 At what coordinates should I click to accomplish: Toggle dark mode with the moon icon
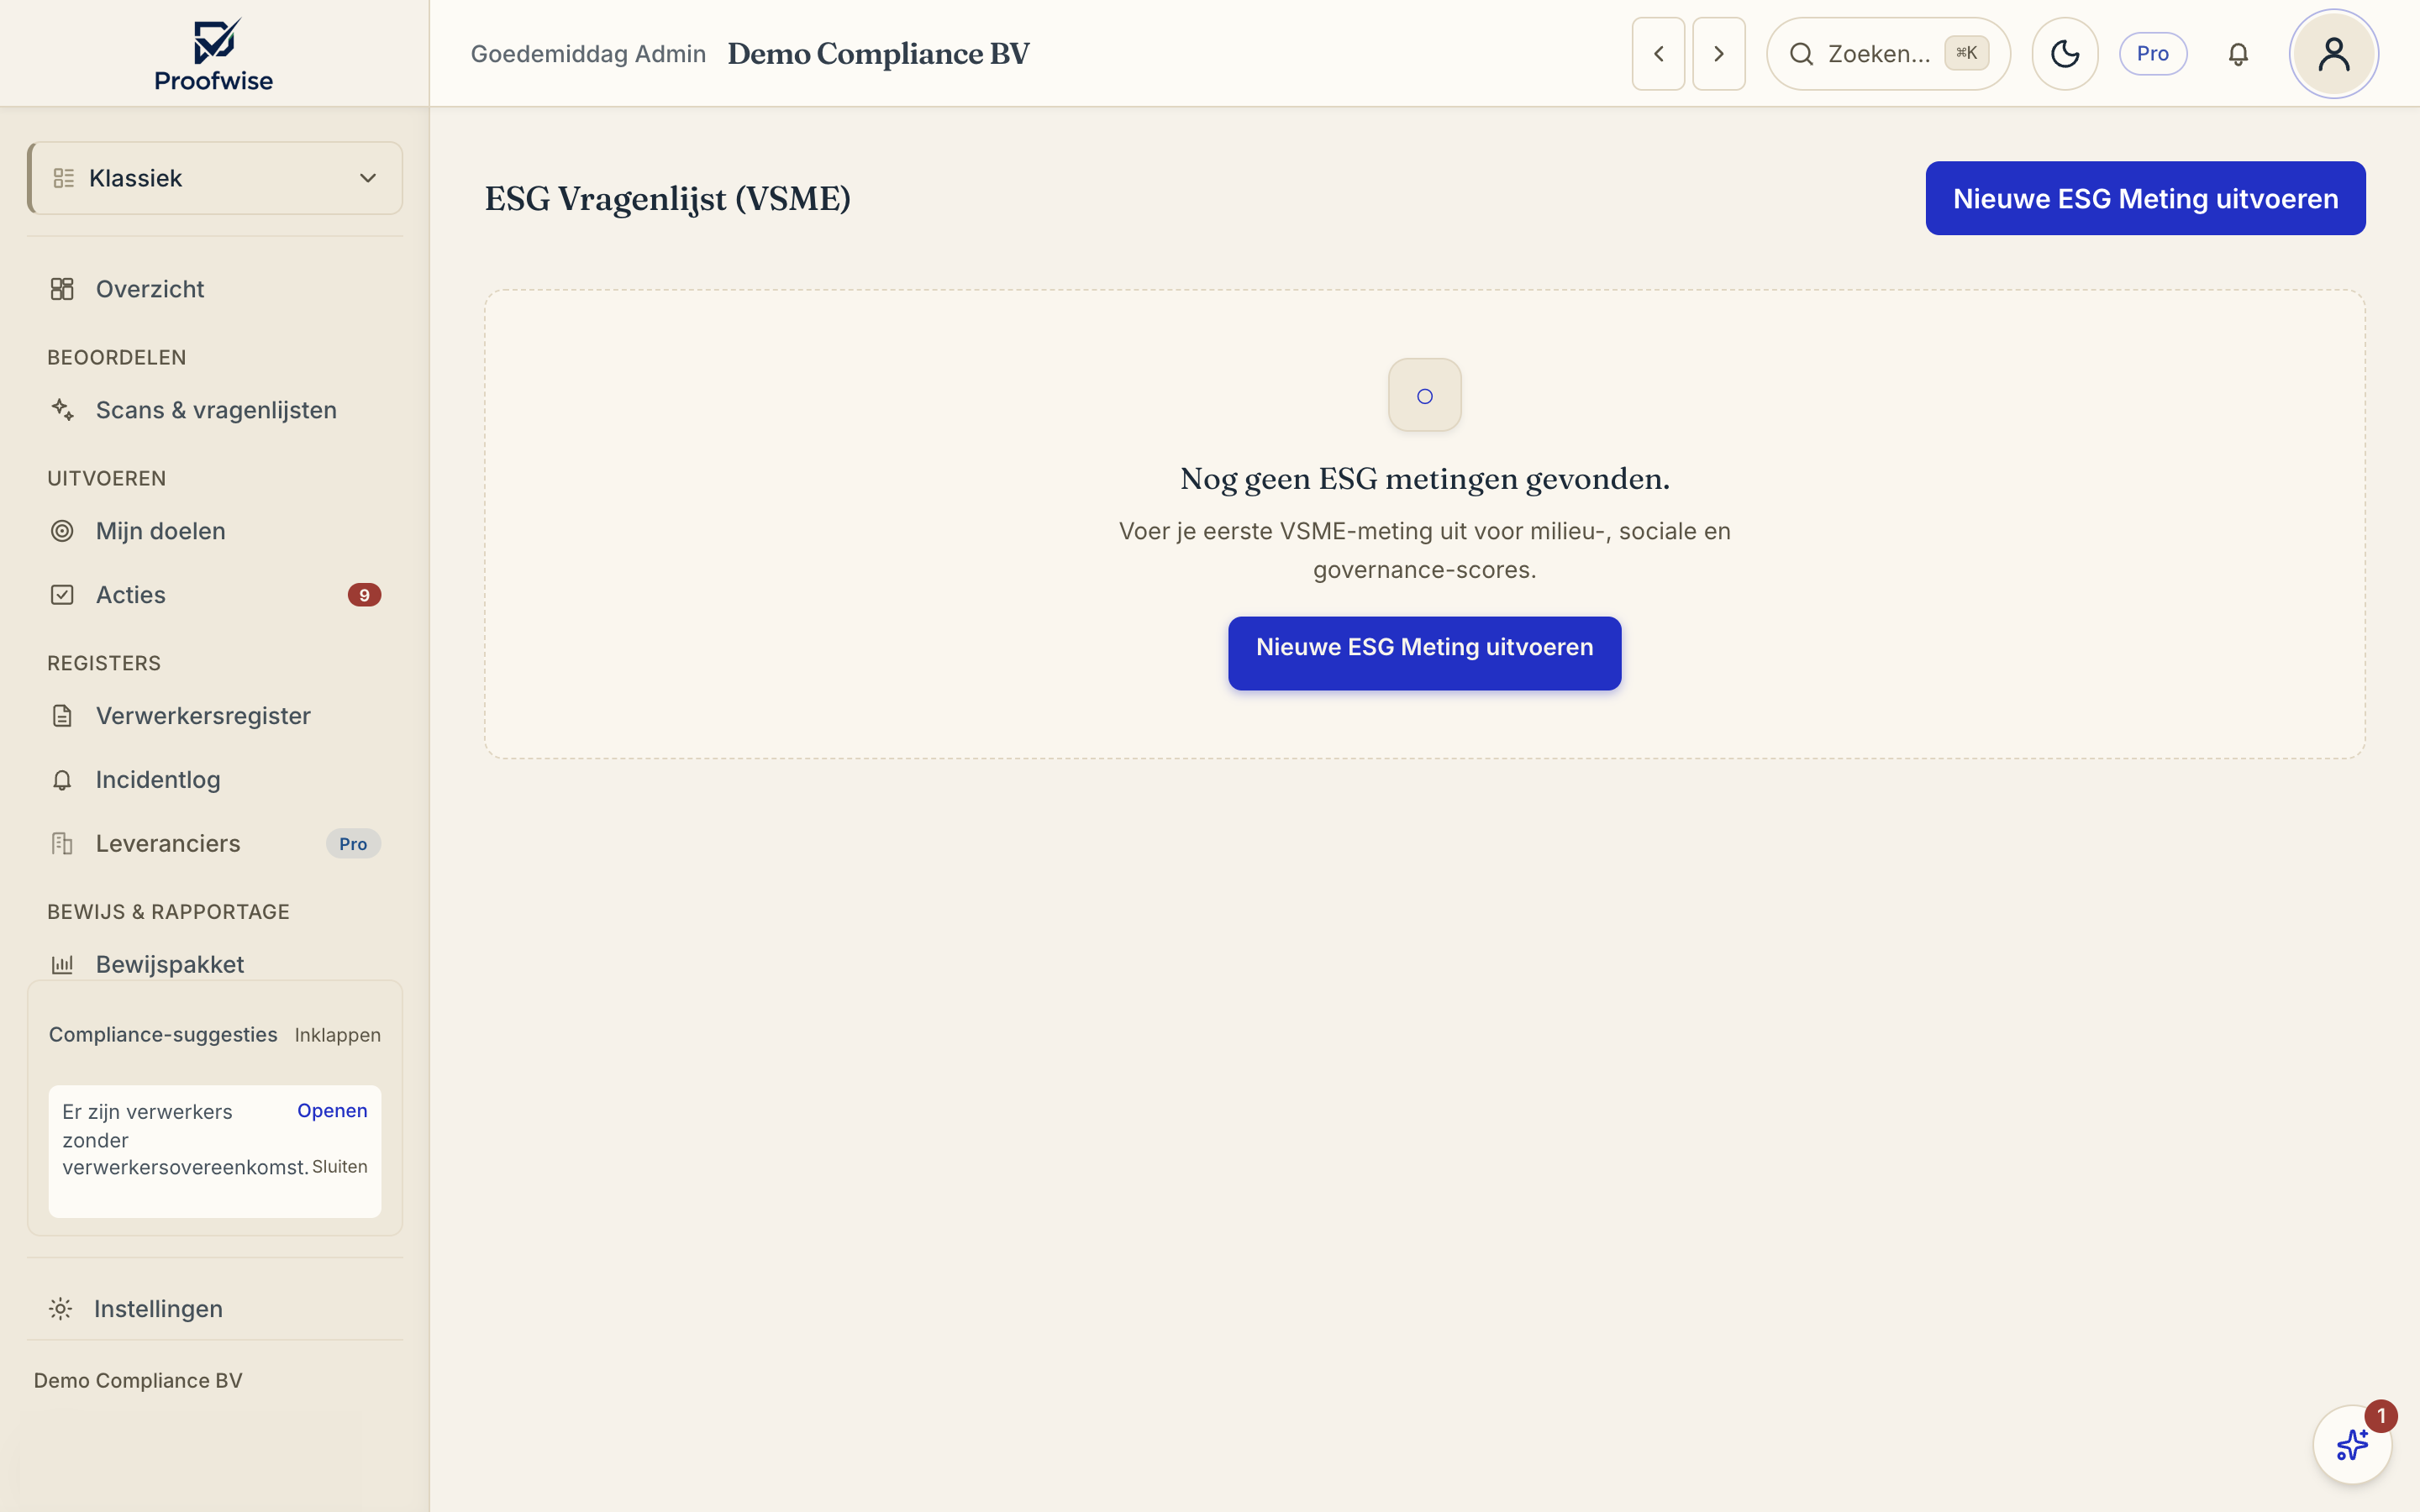(x=2065, y=54)
